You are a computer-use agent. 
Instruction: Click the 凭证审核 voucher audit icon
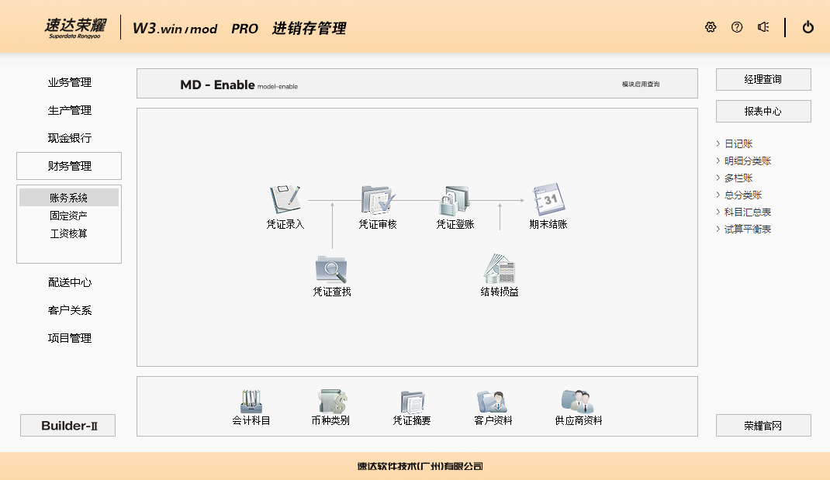(x=378, y=201)
